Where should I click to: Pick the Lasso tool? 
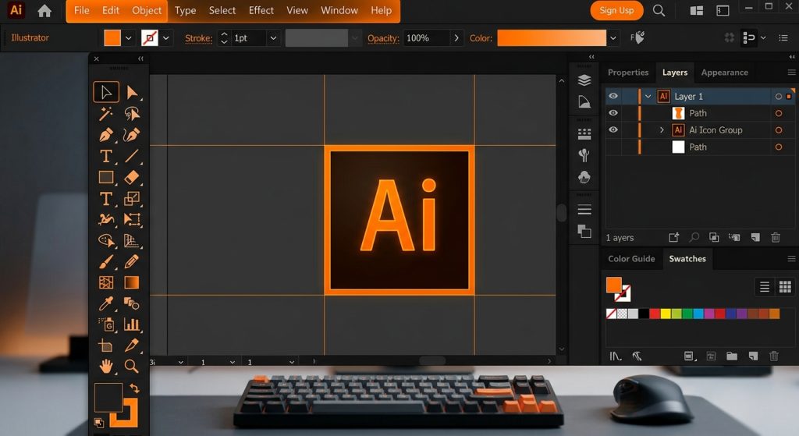132,114
